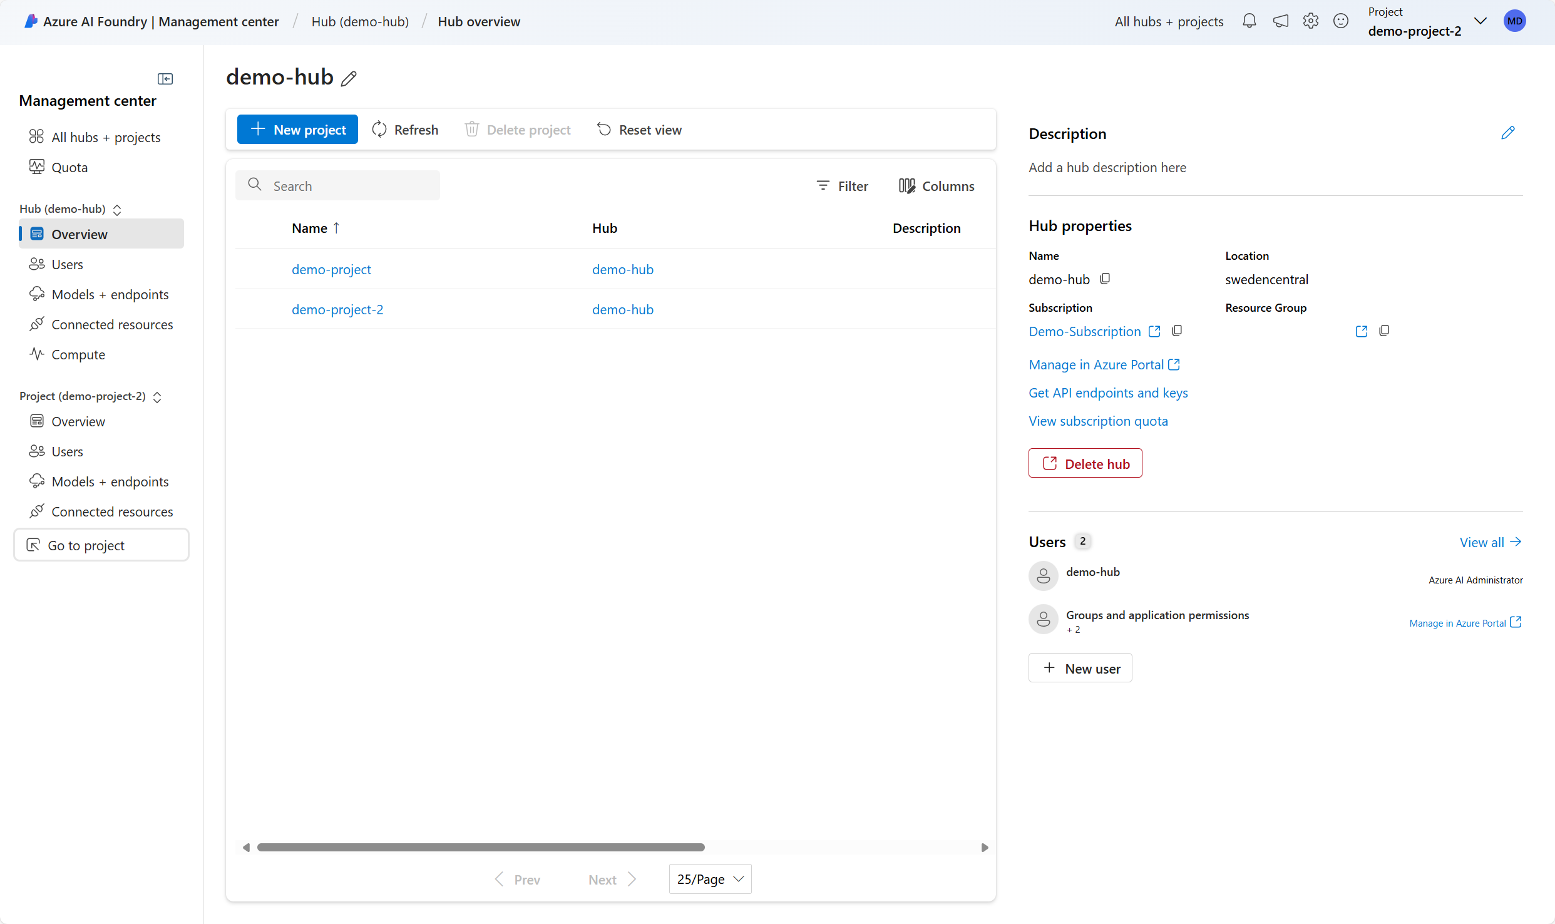Open the Filter options
This screenshot has width=1555, height=924.
point(842,186)
